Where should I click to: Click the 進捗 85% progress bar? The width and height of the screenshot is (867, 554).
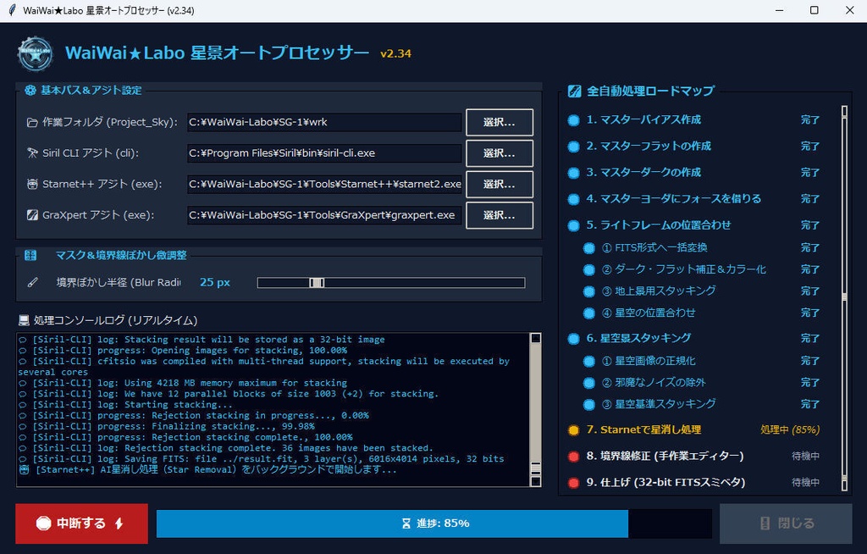pos(434,524)
